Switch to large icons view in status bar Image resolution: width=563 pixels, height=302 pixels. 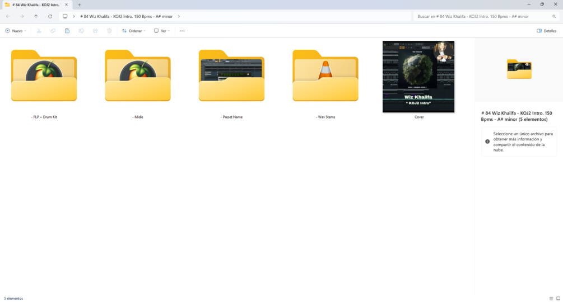pos(559,299)
